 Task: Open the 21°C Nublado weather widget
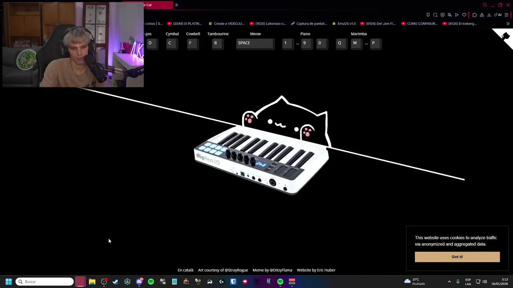click(415, 282)
